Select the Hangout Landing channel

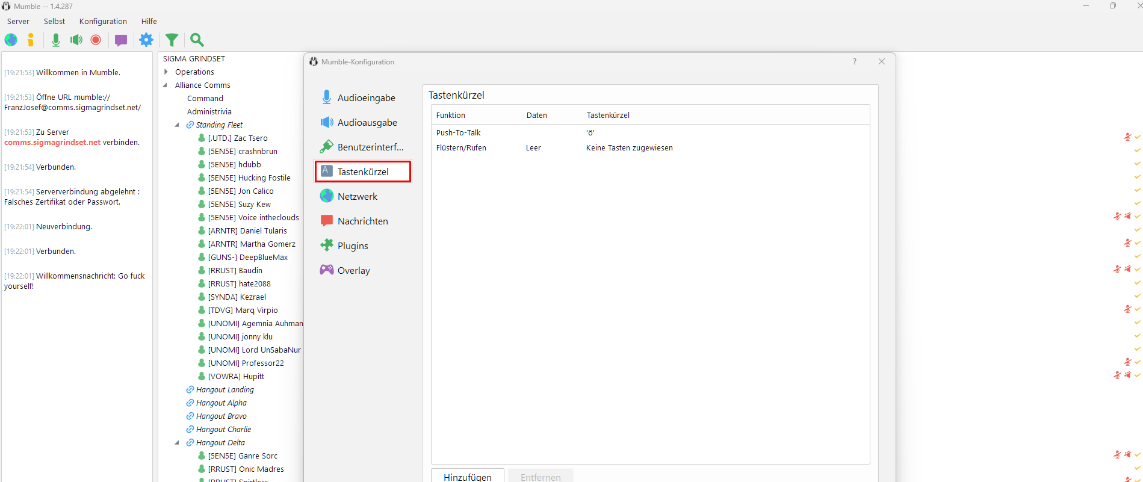pyautogui.click(x=225, y=389)
